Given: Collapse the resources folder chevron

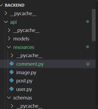Looking at the screenshot, I should pyautogui.click(x=9, y=47).
